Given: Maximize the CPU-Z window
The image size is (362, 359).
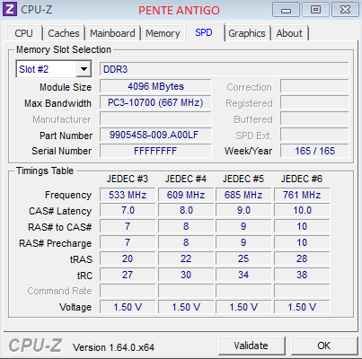Looking at the screenshot, I should pos(315,10).
